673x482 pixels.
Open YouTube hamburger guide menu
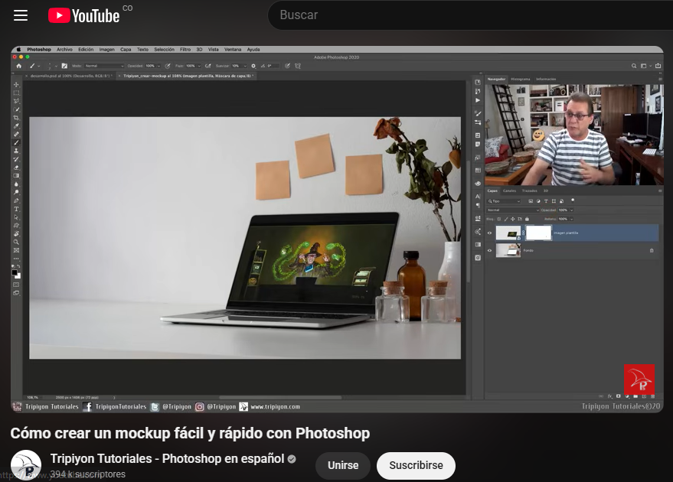pyautogui.click(x=21, y=15)
